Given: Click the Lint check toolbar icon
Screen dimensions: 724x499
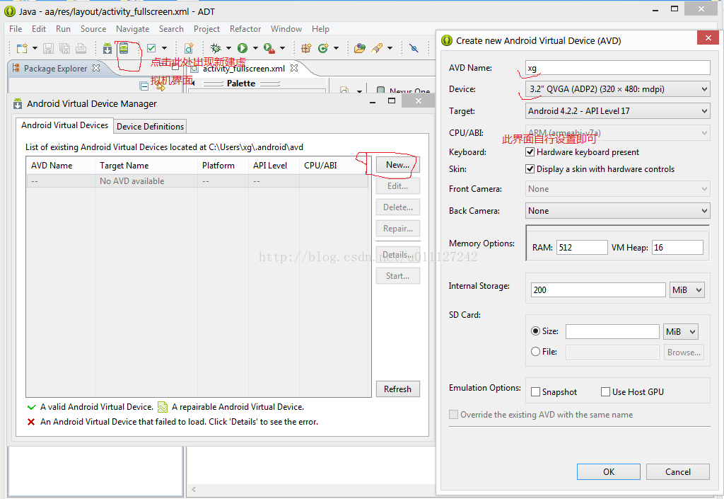Looking at the screenshot, I should (x=151, y=48).
